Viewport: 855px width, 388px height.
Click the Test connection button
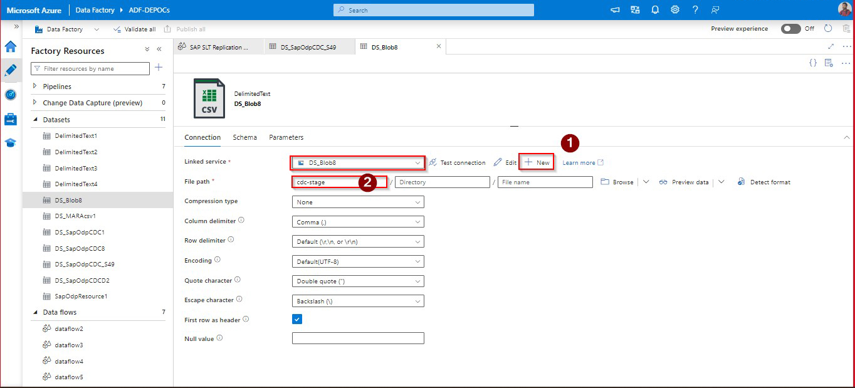pos(457,163)
